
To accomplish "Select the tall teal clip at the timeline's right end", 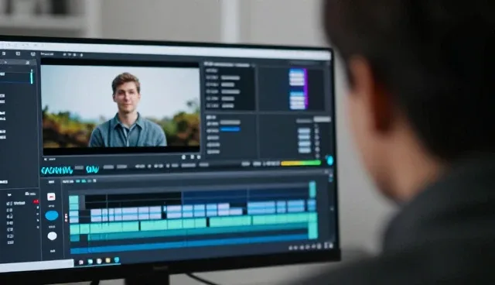I will [x=312, y=225].
